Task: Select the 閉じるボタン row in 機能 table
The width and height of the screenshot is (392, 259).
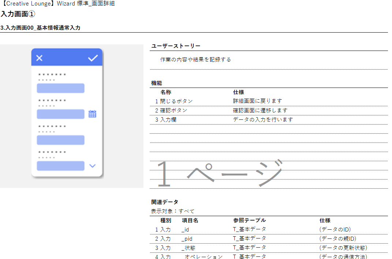Action: tap(176, 101)
